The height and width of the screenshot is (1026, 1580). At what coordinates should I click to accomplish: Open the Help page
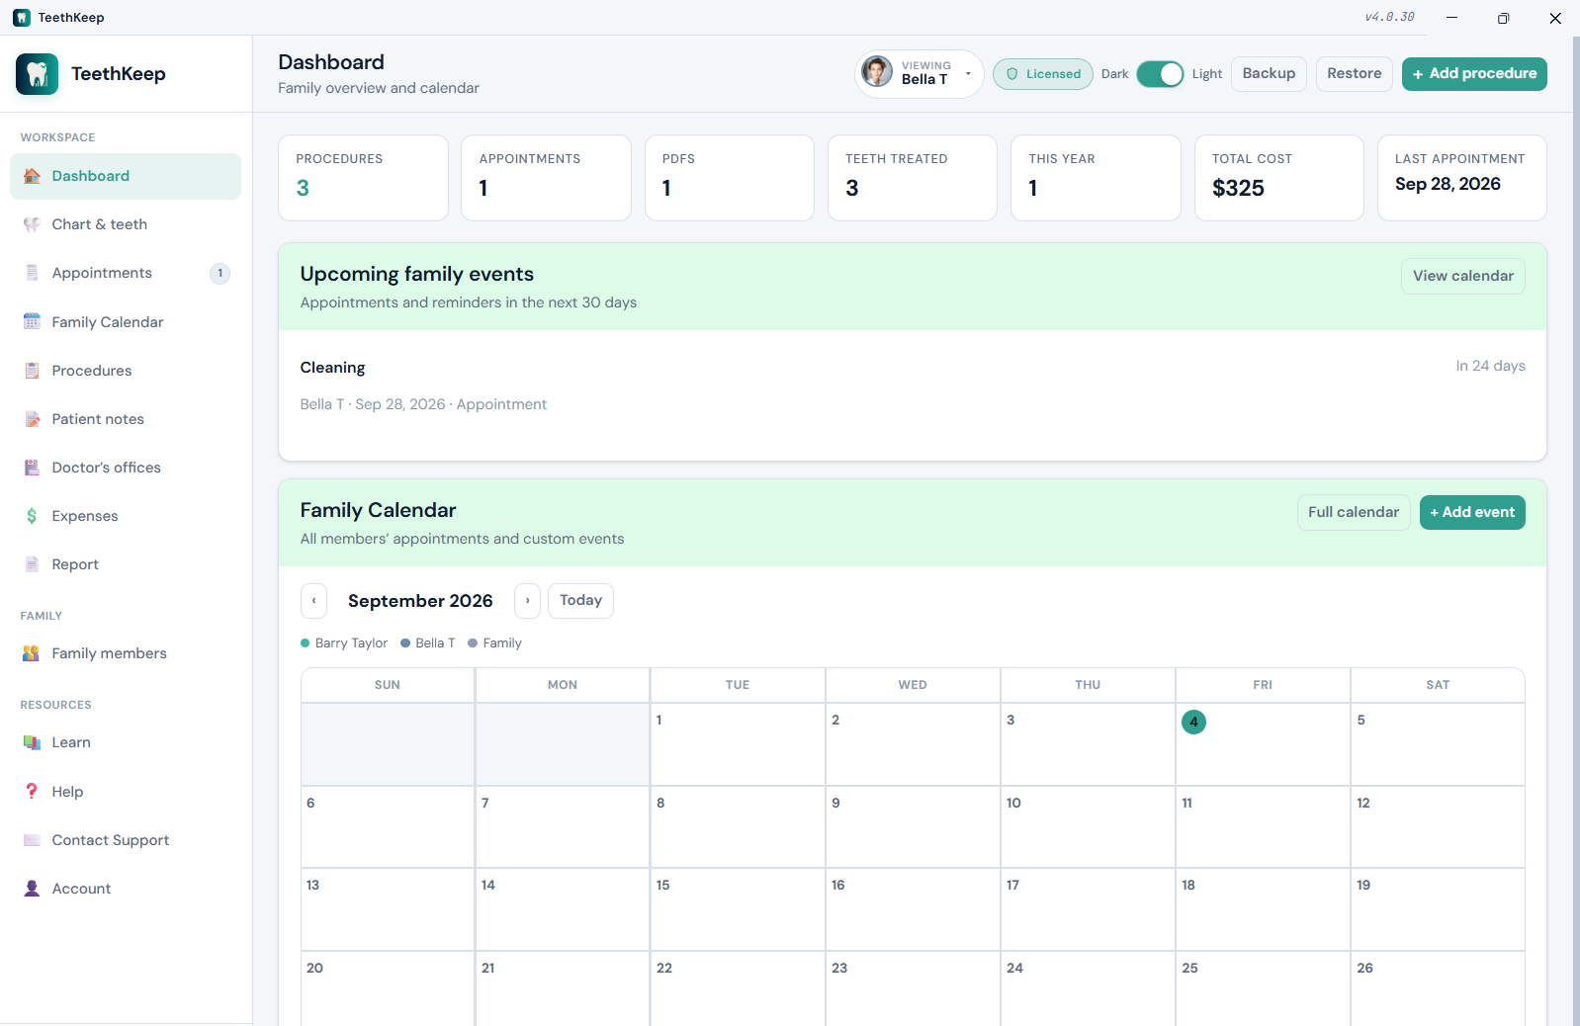pyautogui.click(x=126, y=792)
